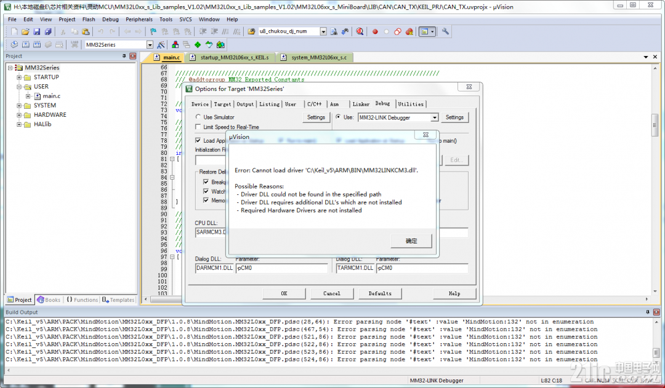The width and height of the screenshot is (665, 388).
Task: Switch to the C/C++ tab in Options dialog
Action: [x=314, y=104]
